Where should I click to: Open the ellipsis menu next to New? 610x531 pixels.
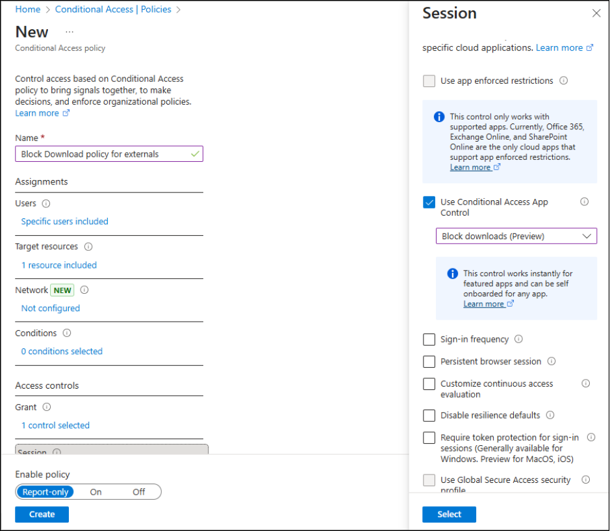[70, 32]
